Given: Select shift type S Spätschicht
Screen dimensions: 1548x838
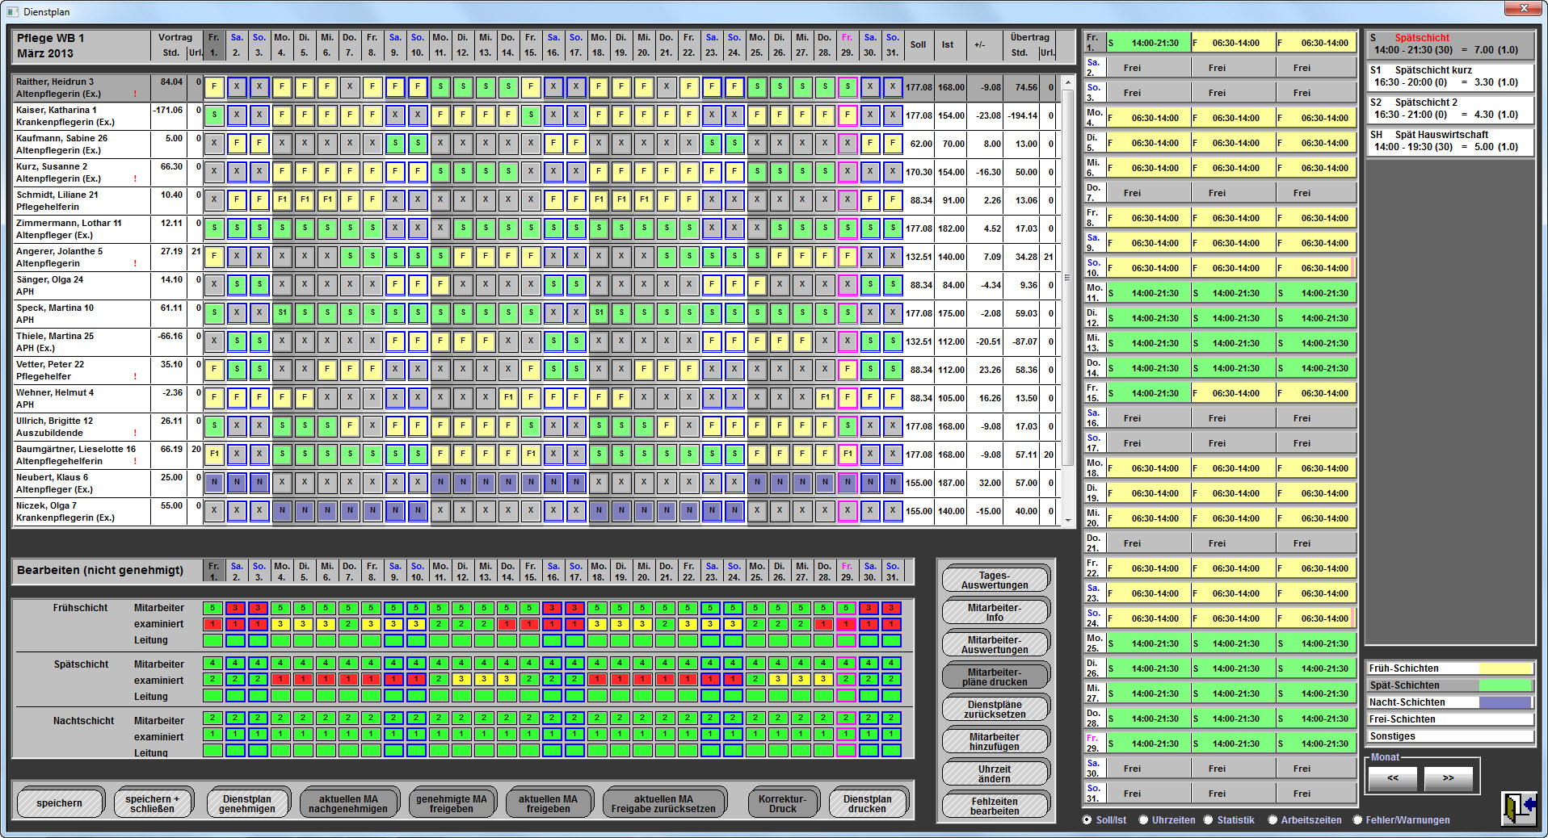Looking at the screenshot, I should coord(1450,44).
